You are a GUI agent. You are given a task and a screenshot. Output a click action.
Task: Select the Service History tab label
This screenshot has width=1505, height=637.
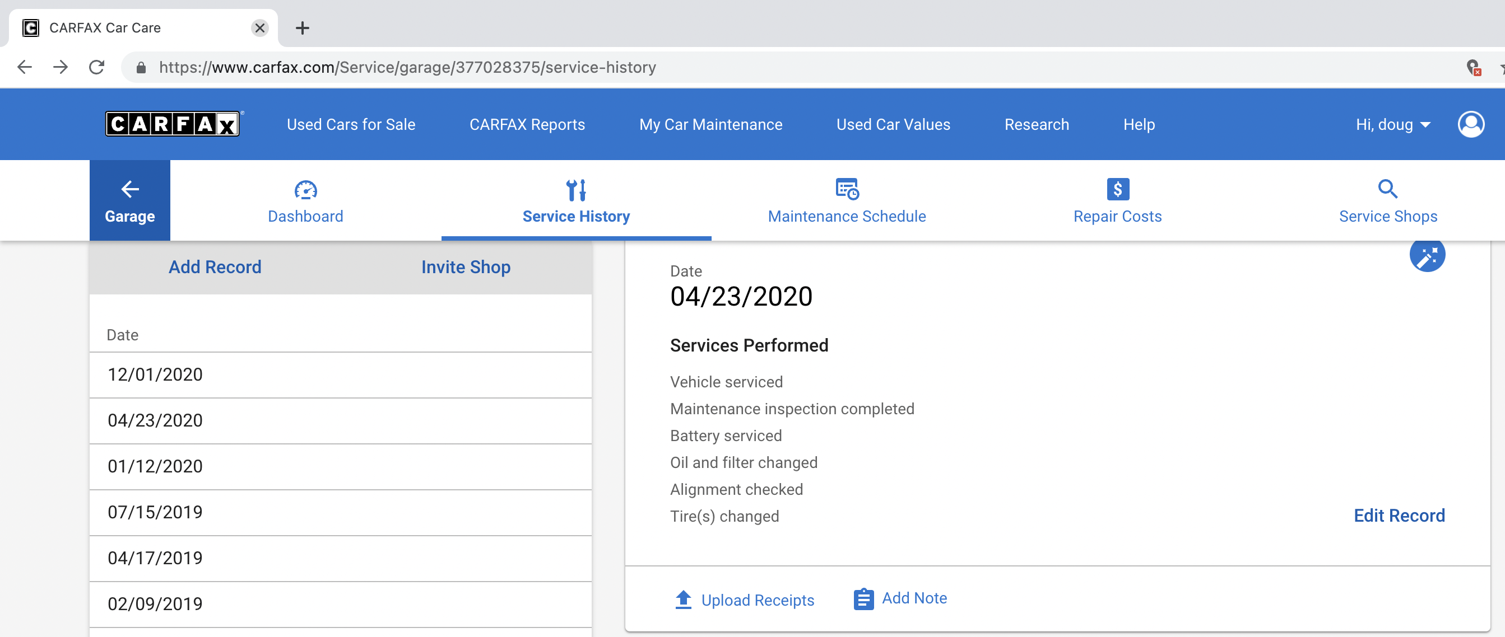tap(576, 216)
